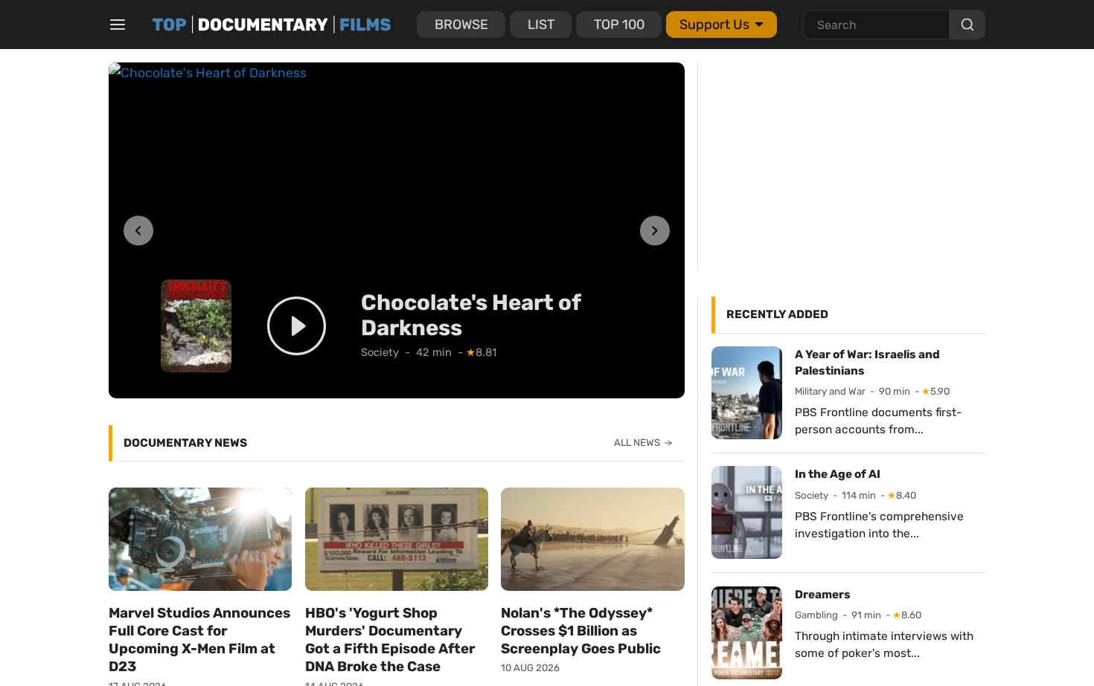Open Dreamers poster thumbnail
Image resolution: width=1094 pixels, height=686 pixels.
coord(746,632)
